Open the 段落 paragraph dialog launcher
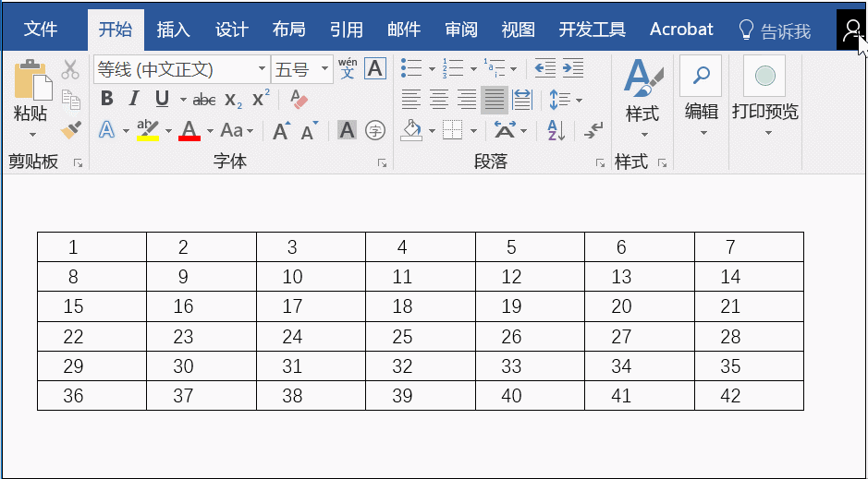868x479 pixels. 600,163
